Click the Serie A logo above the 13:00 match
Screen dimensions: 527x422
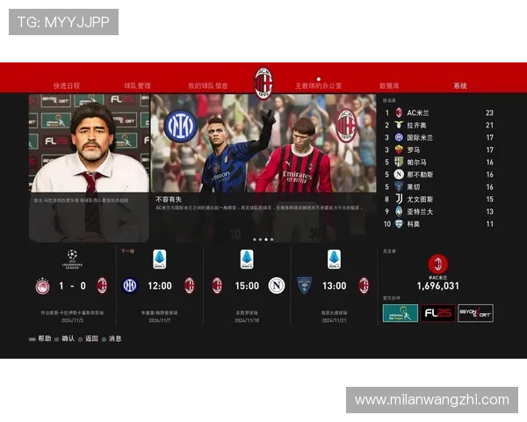[334, 259]
